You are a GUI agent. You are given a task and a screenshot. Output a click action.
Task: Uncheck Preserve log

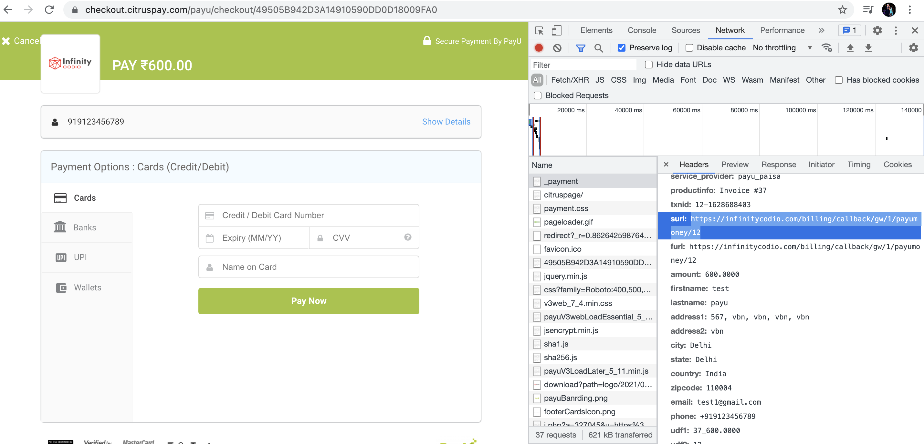621,48
